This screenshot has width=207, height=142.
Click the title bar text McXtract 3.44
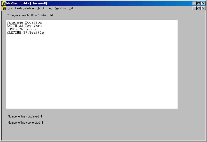[17, 3]
